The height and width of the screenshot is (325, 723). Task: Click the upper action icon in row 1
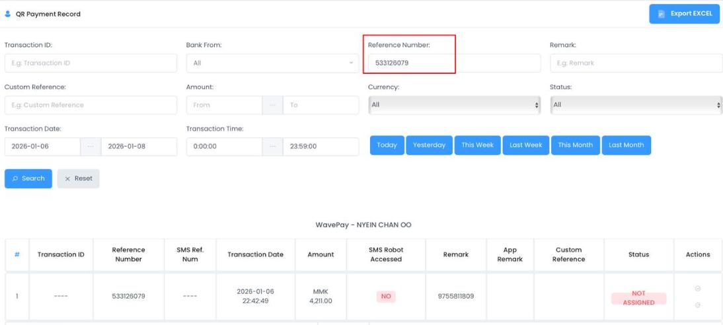coord(697,289)
